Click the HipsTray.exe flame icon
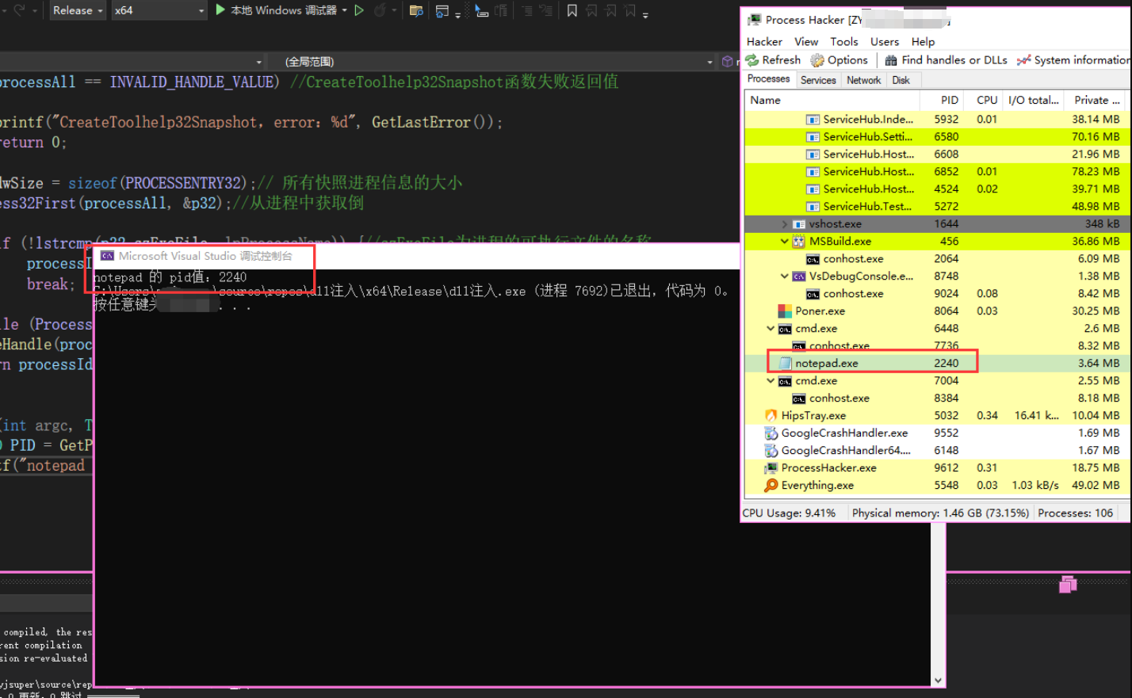Image resolution: width=1132 pixels, height=698 pixels. pyautogui.click(x=771, y=415)
